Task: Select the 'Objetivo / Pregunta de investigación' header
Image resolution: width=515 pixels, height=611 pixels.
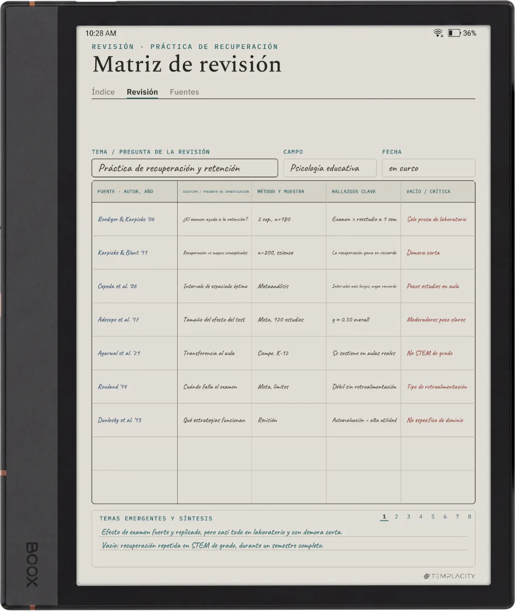Action: click(x=216, y=191)
